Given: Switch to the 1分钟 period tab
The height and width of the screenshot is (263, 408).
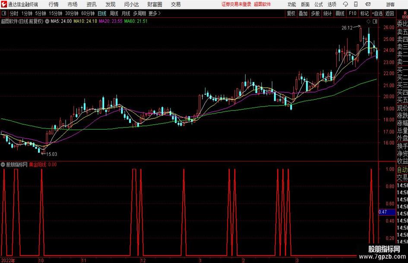Looking at the screenshot, I should click(26, 13).
